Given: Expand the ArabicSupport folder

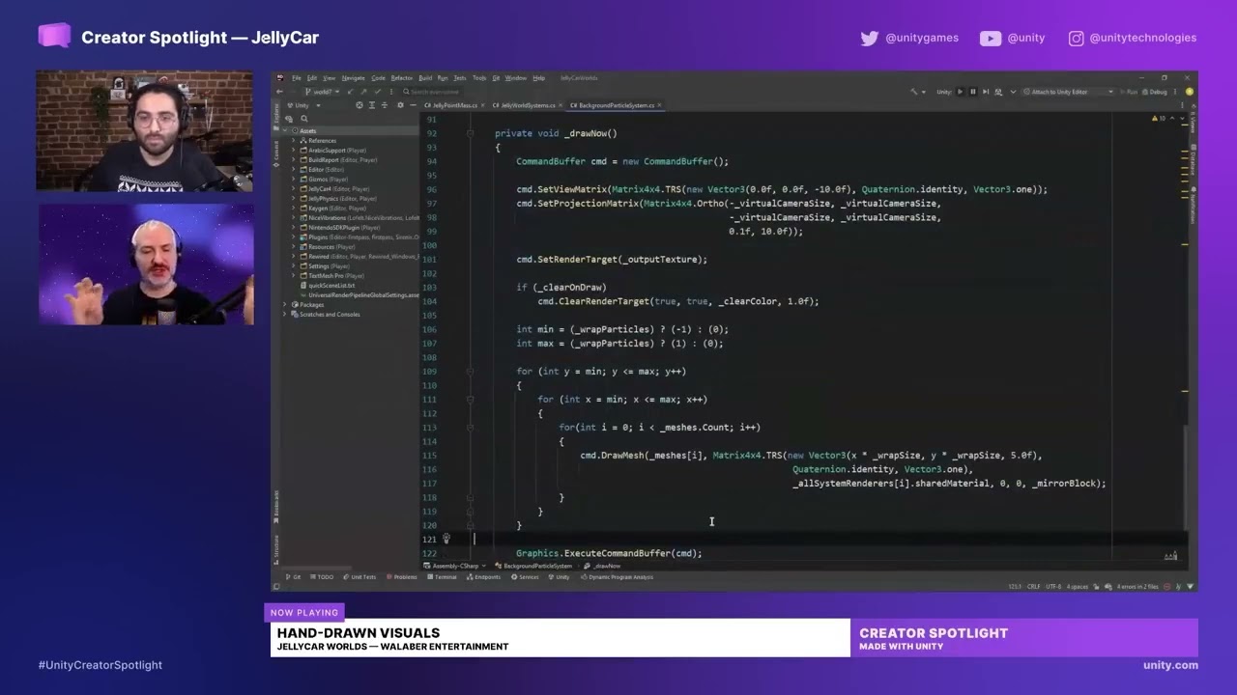Looking at the screenshot, I should [x=295, y=151].
